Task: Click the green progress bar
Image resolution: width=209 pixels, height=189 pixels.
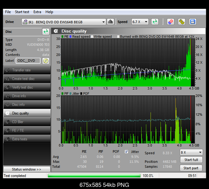Action: 94,176
